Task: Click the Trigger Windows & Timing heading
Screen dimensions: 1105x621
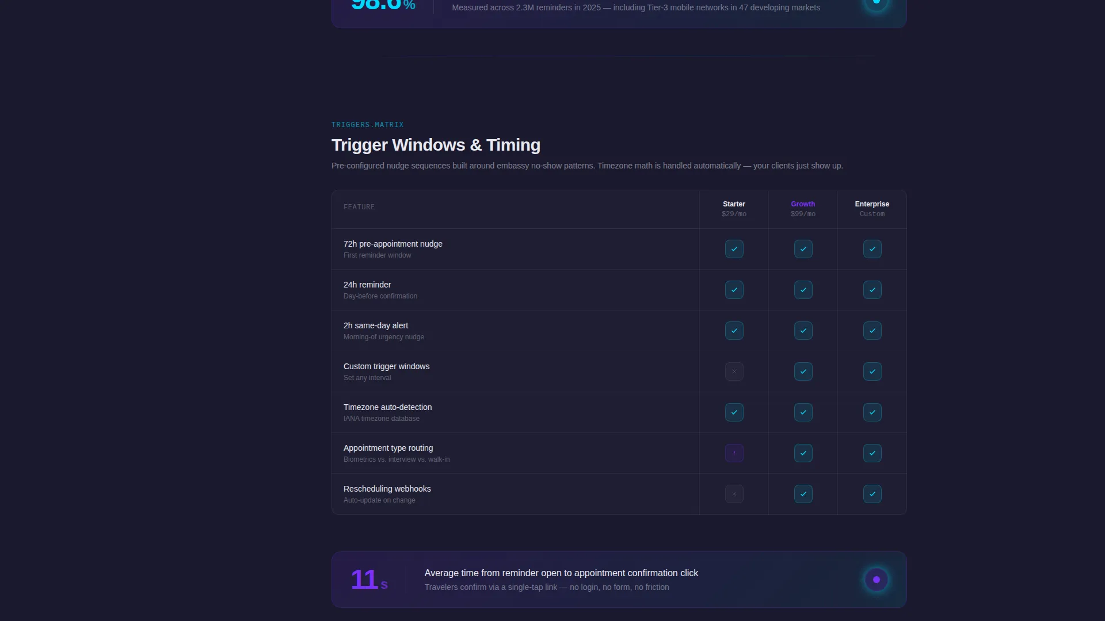Action: pyautogui.click(x=436, y=145)
